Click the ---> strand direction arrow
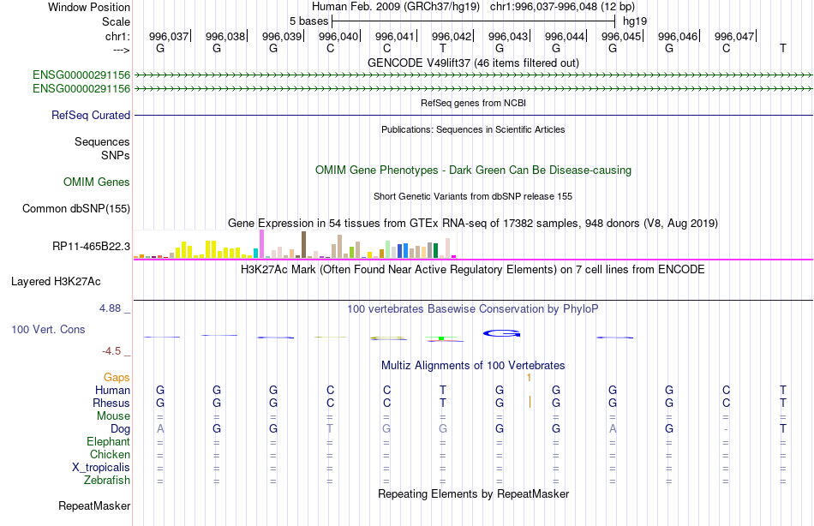 122,50
